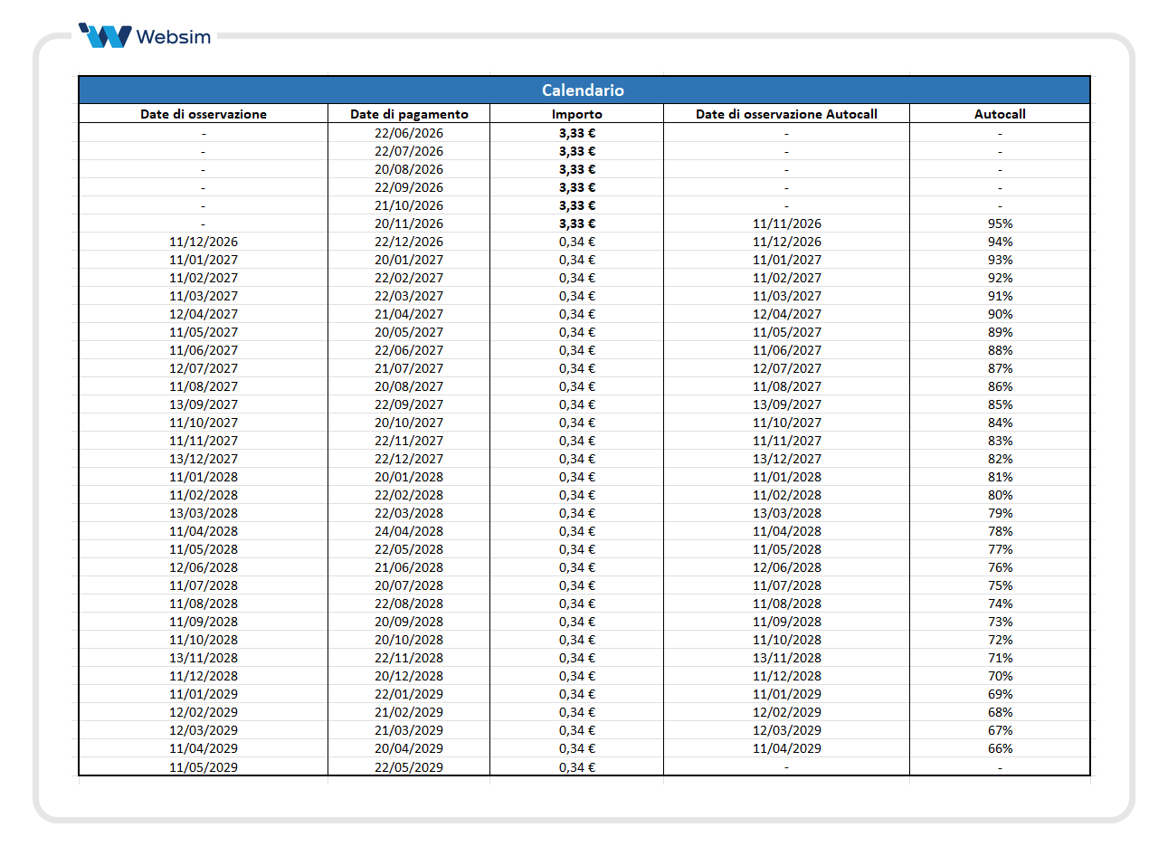Select payment date 22/11/2027
The width and height of the screenshot is (1168, 856).
pos(409,441)
